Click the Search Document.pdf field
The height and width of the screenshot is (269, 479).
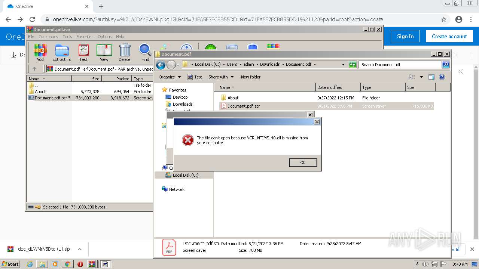point(400,65)
